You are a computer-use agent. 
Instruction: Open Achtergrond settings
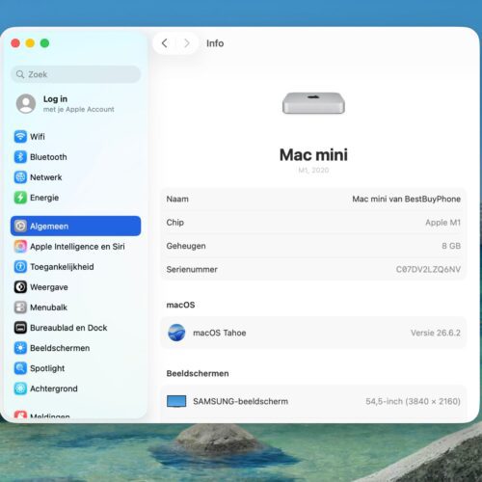pyautogui.click(x=75, y=388)
